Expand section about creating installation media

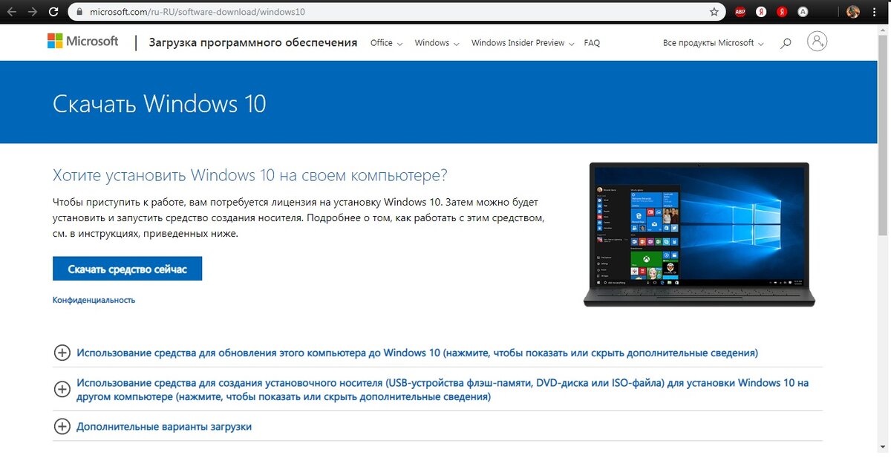[443, 390]
